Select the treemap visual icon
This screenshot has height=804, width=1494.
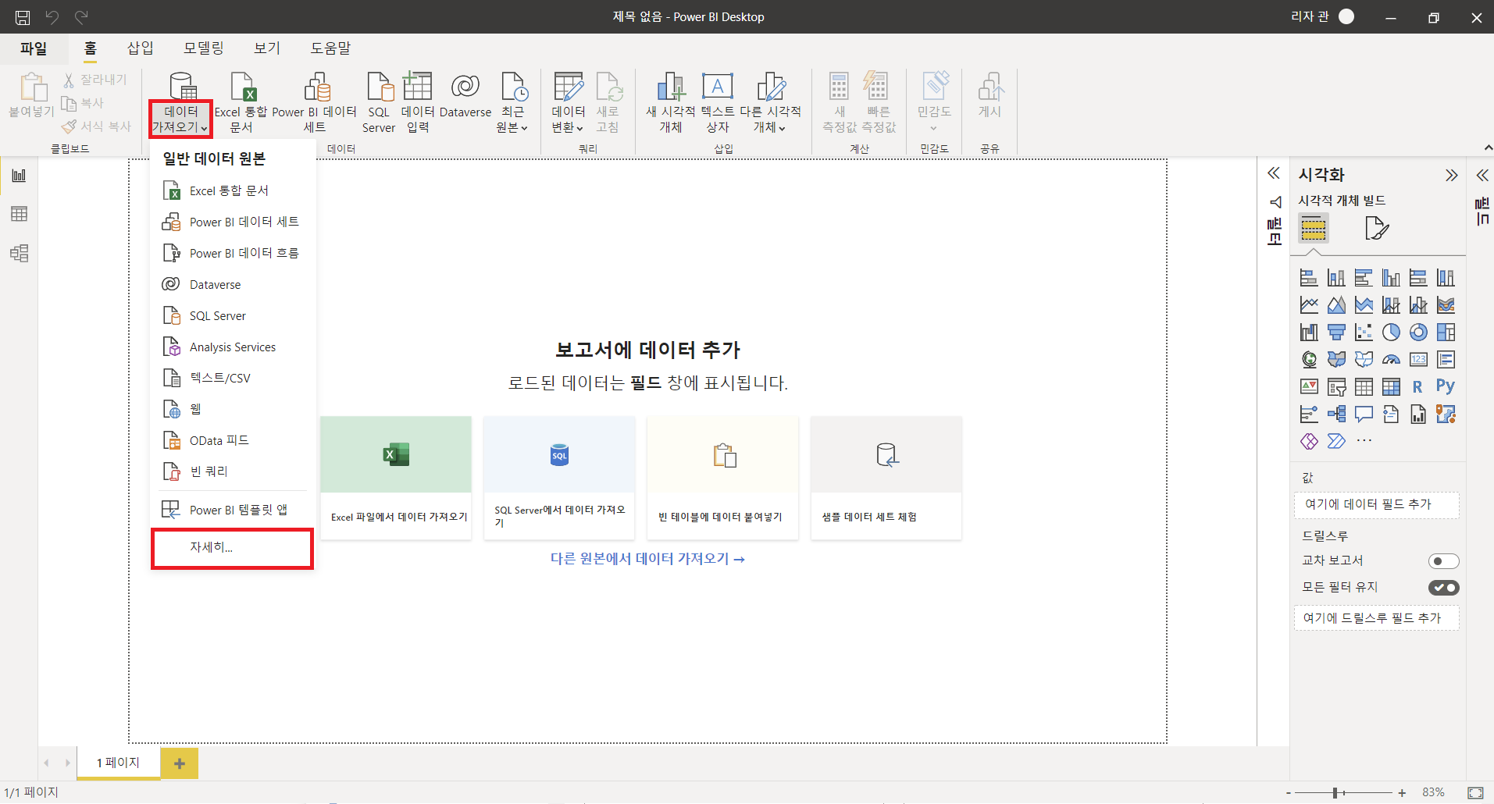(x=1446, y=333)
